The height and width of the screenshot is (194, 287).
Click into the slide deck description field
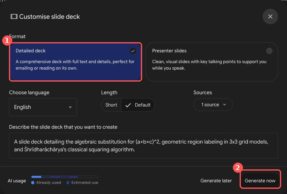pos(143,146)
